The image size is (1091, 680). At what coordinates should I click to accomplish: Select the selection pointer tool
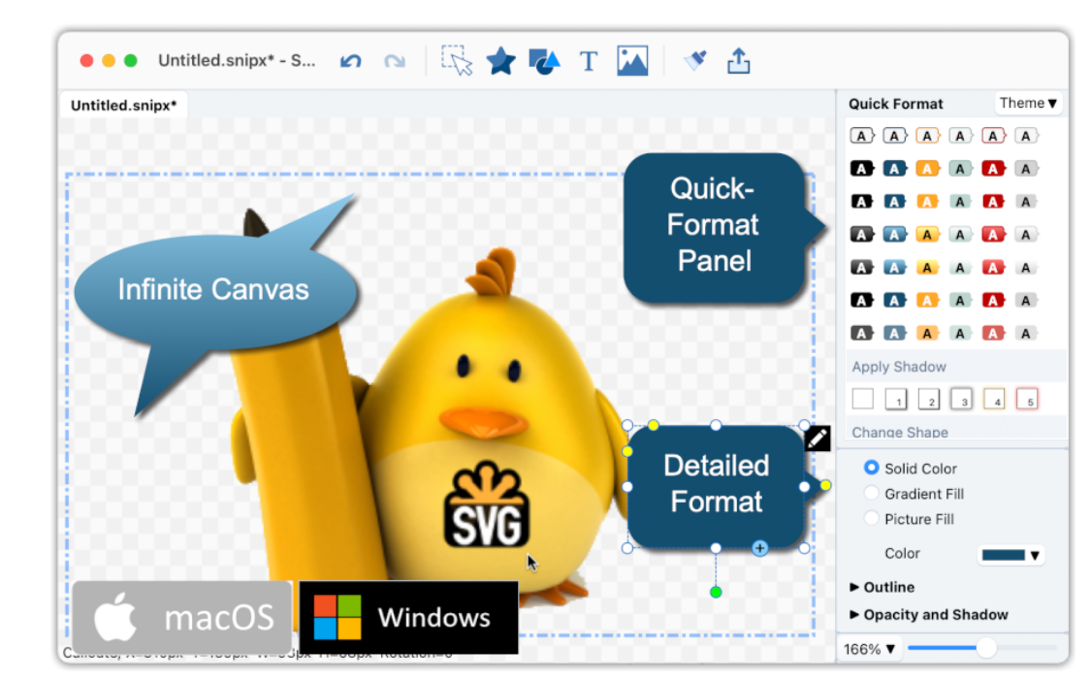[457, 60]
